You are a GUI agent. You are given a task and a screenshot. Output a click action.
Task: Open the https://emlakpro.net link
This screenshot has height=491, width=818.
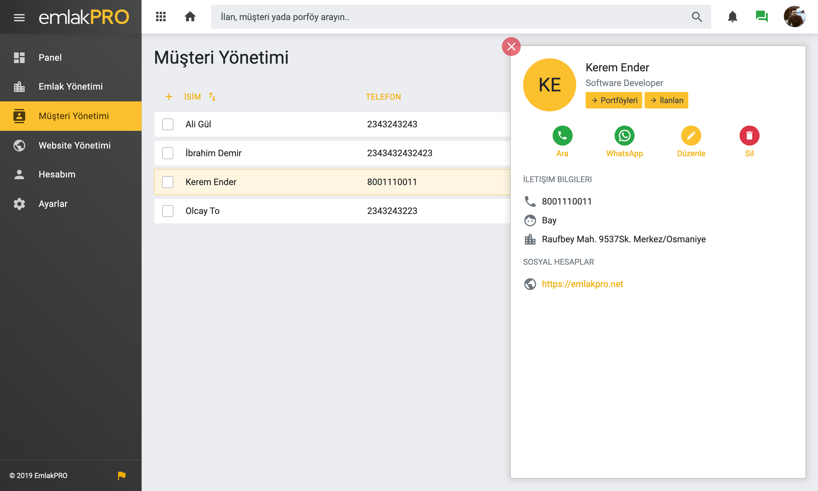click(x=582, y=284)
